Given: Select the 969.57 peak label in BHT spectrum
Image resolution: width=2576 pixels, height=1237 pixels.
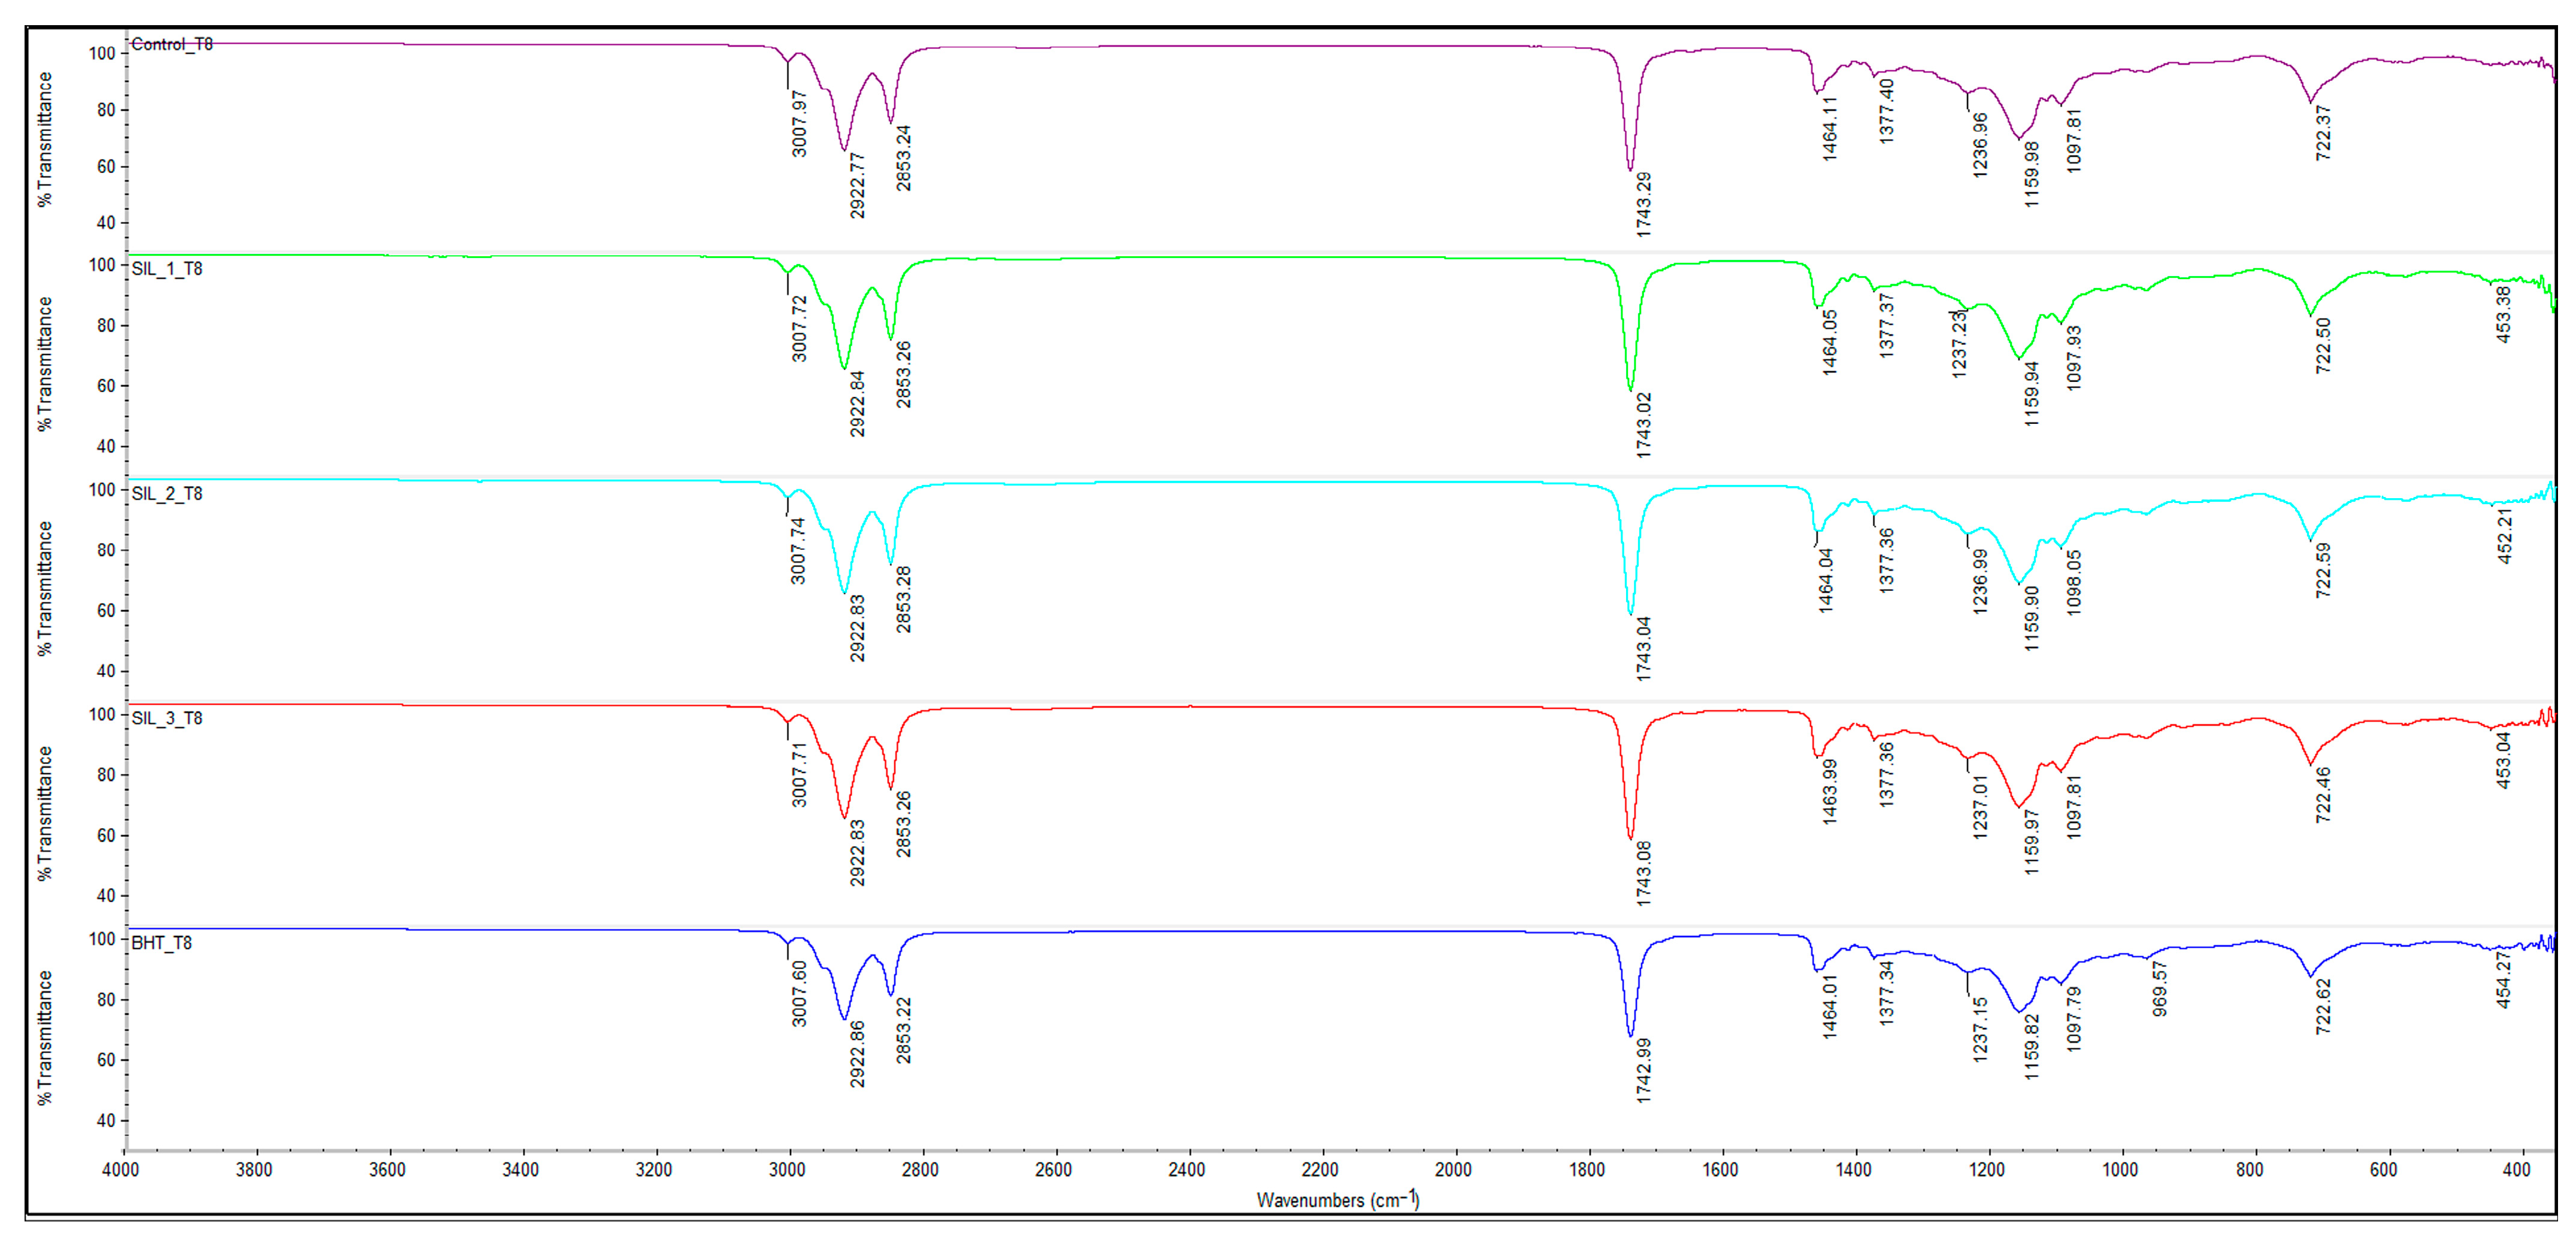Looking at the screenshot, I should tap(2160, 989).
